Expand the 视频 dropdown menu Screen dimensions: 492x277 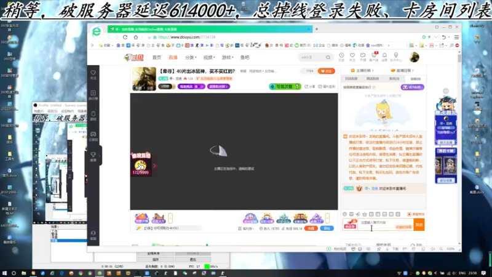coord(209,57)
